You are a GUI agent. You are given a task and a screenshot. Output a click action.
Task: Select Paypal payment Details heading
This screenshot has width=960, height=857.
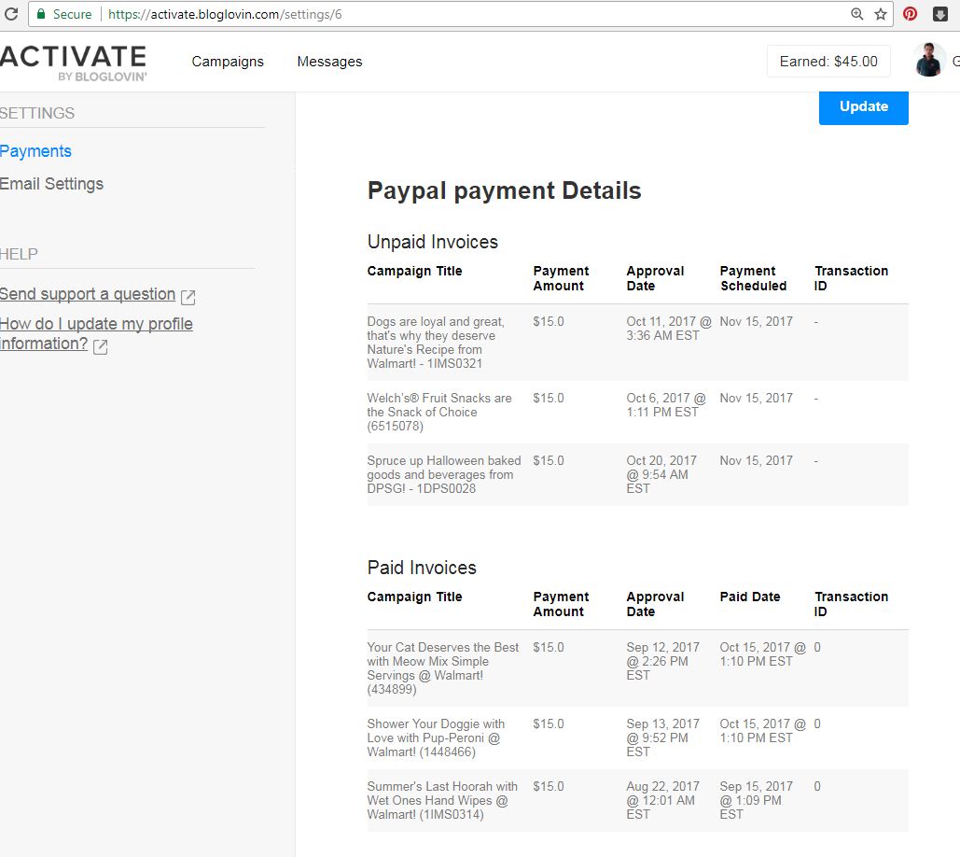pyautogui.click(x=504, y=190)
